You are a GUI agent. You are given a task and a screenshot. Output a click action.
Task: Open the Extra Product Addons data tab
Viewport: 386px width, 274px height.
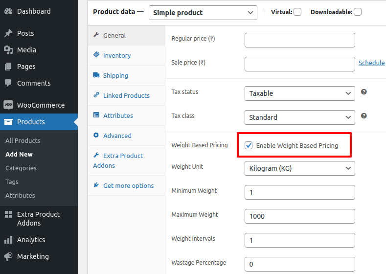pyautogui.click(x=127, y=160)
